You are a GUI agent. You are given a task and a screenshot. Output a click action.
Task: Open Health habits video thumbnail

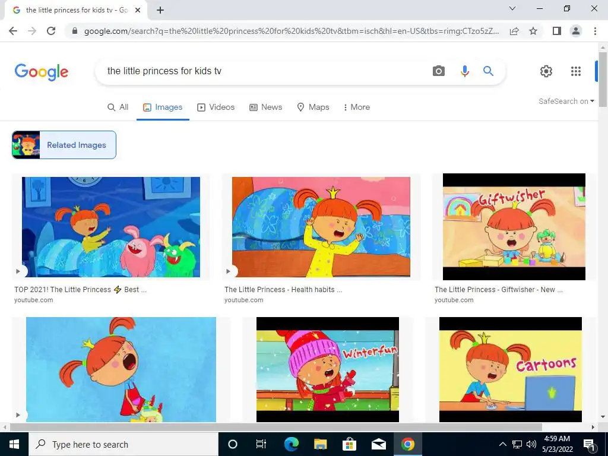coord(321,227)
